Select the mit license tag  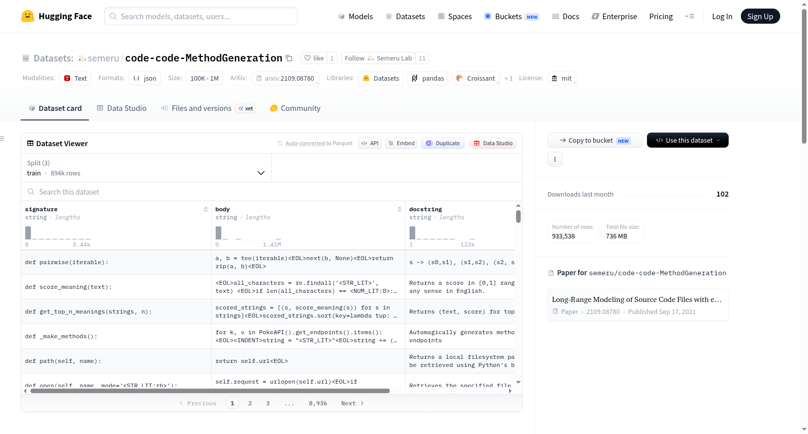[562, 78]
